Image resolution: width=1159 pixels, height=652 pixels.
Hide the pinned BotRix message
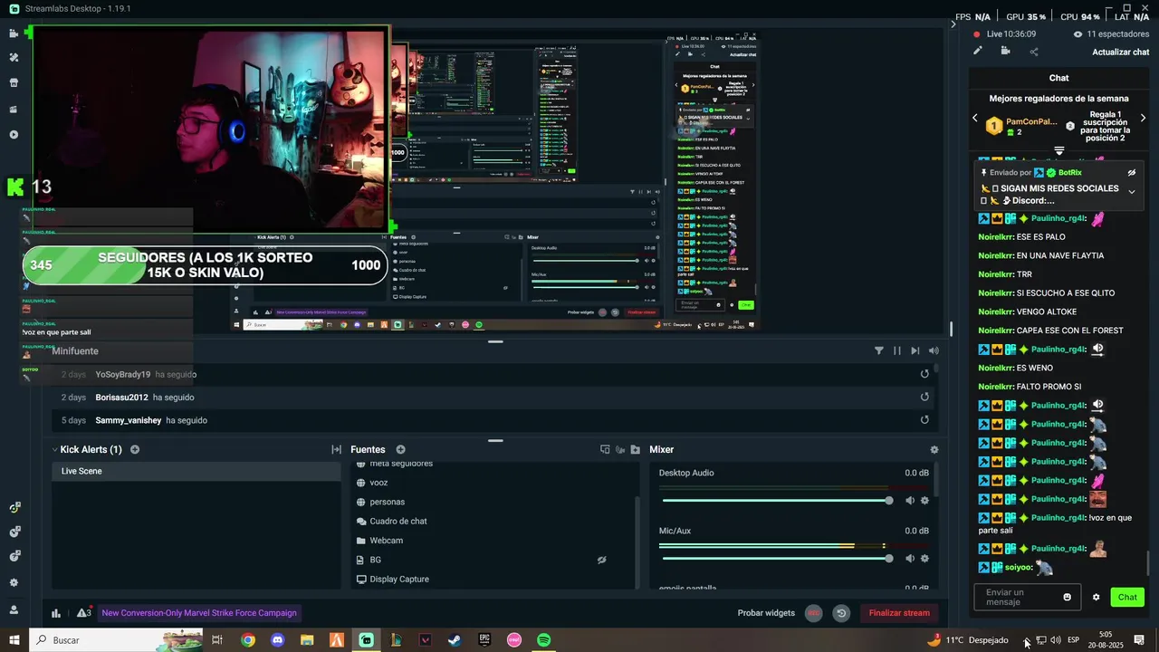[1131, 172]
